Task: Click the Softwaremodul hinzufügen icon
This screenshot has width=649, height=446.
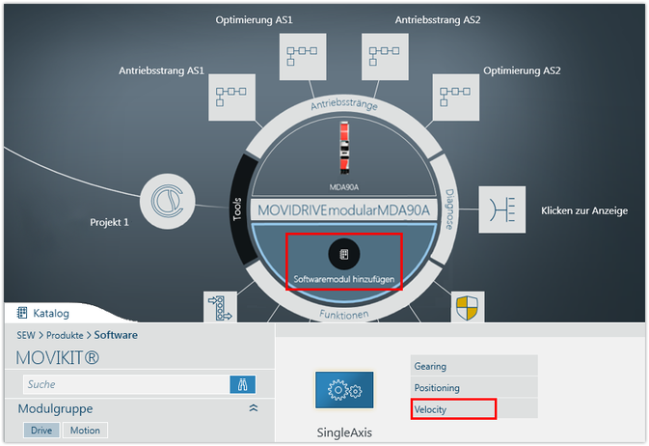Action: [x=344, y=253]
